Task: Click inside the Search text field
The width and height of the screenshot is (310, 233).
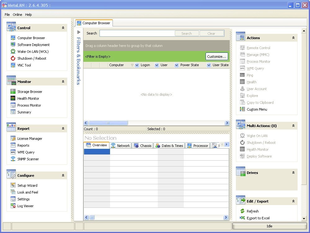Action: [x=137, y=33]
